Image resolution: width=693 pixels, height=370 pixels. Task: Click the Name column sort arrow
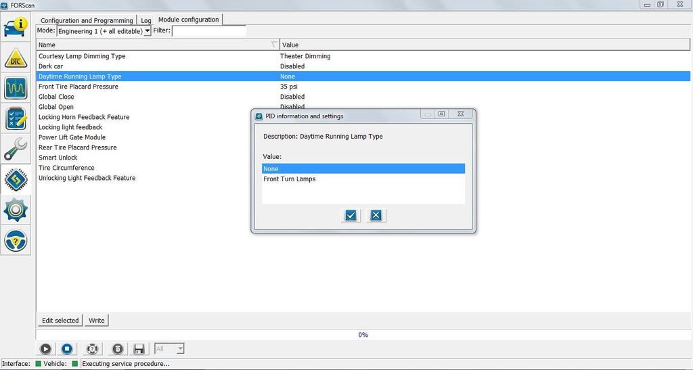[x=274, y=45]
